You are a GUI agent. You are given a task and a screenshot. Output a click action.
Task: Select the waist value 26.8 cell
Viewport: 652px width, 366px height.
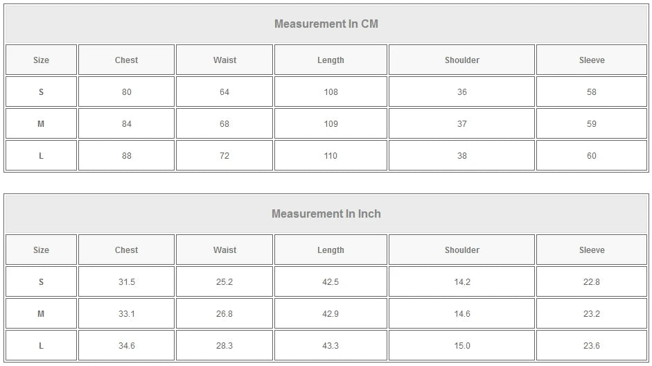tap(224, 314)
